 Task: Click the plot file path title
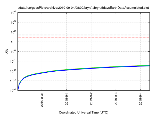84,8
